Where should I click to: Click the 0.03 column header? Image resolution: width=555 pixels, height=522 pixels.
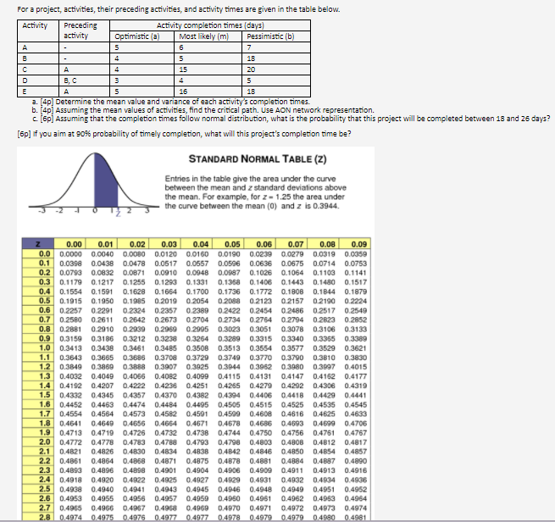click(x=165, y=244)
